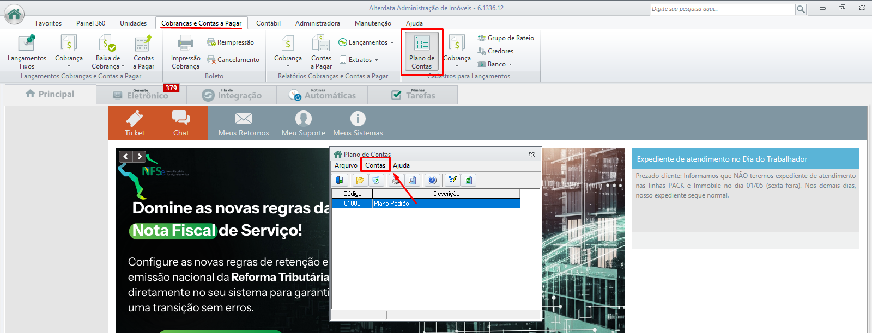The height and width of the screenshot is (333, 872).
Task: Open Meus Retornos envelope icon
Action: coord(244,118)
